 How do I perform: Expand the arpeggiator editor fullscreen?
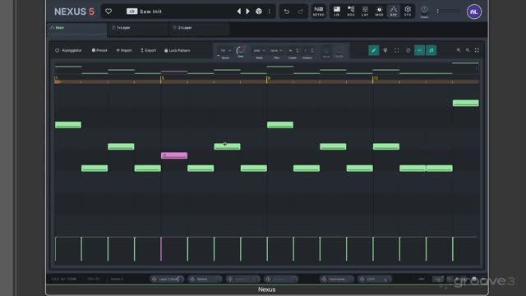coord(477,50)
